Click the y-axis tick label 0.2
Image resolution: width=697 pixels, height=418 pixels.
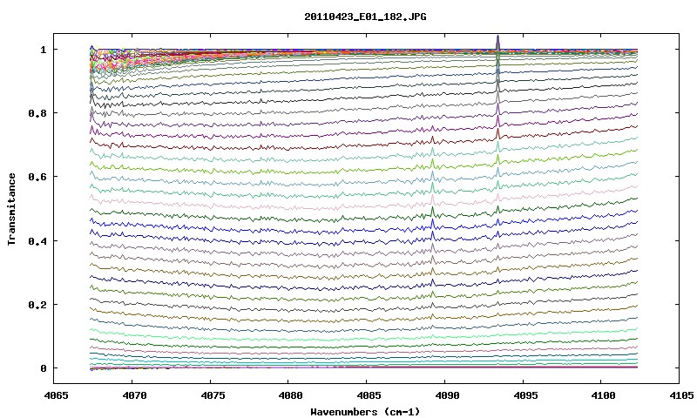coord(37,305)
